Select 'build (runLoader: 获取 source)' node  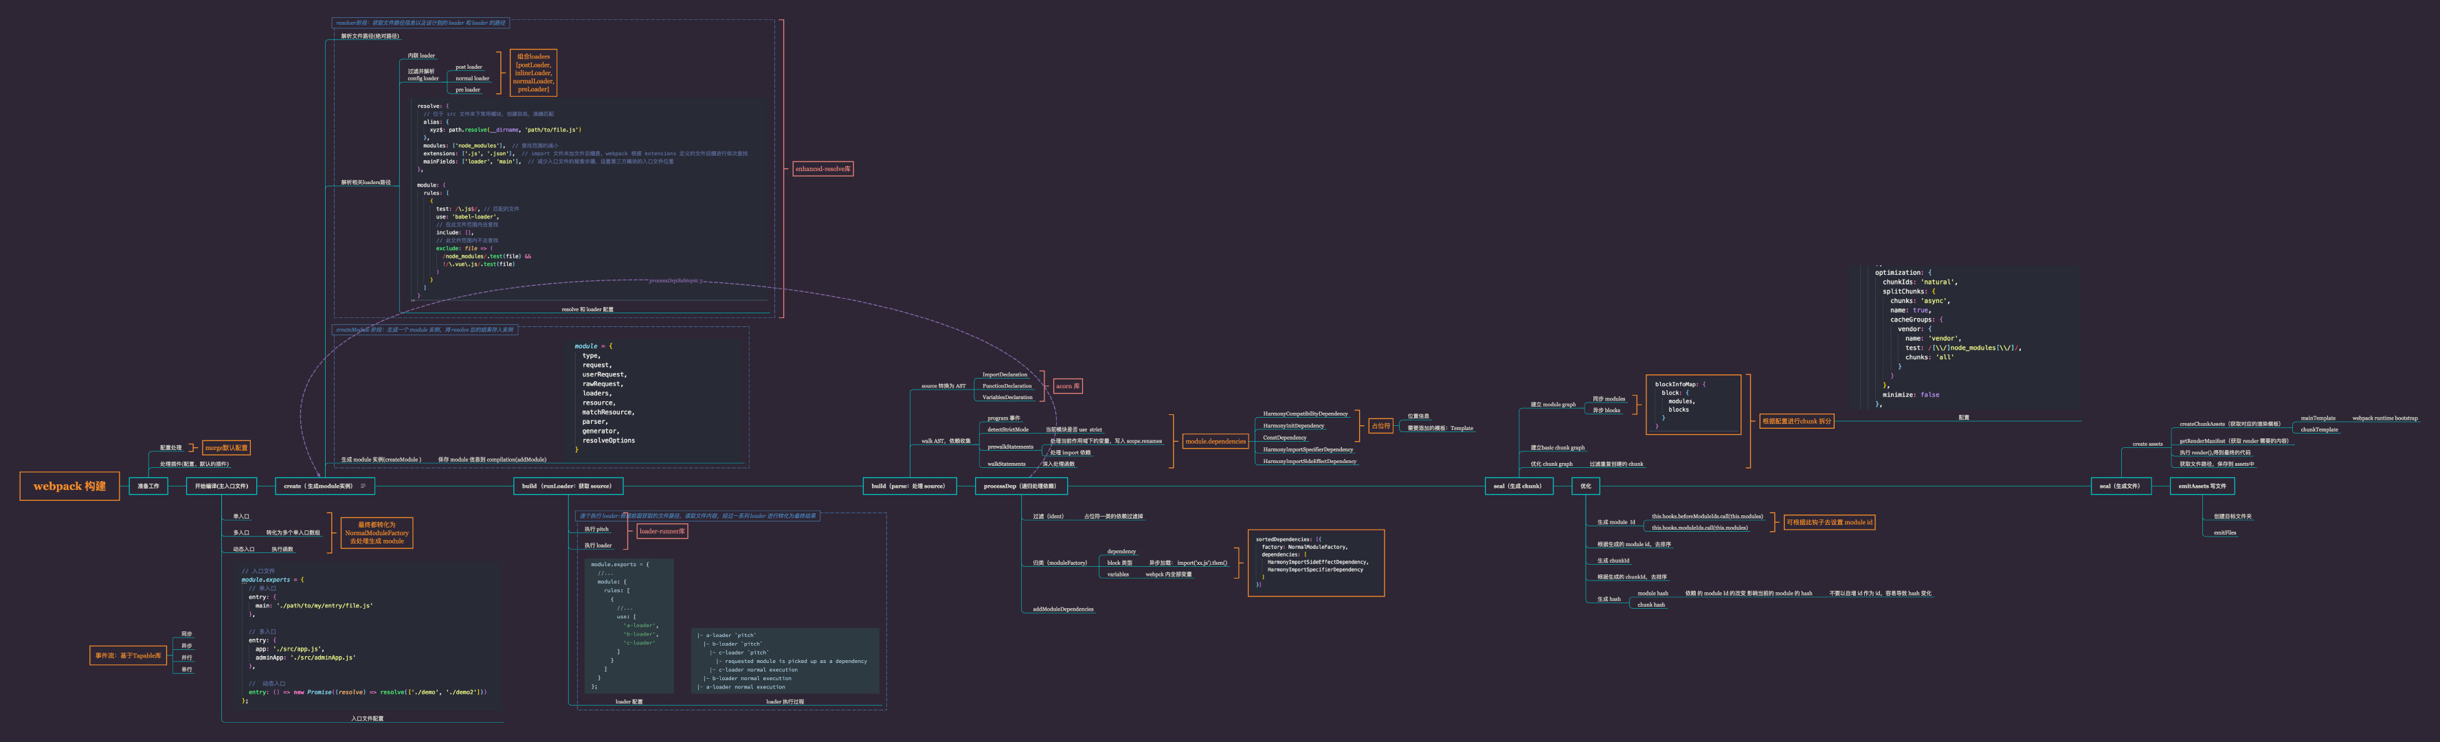[568, 486]
